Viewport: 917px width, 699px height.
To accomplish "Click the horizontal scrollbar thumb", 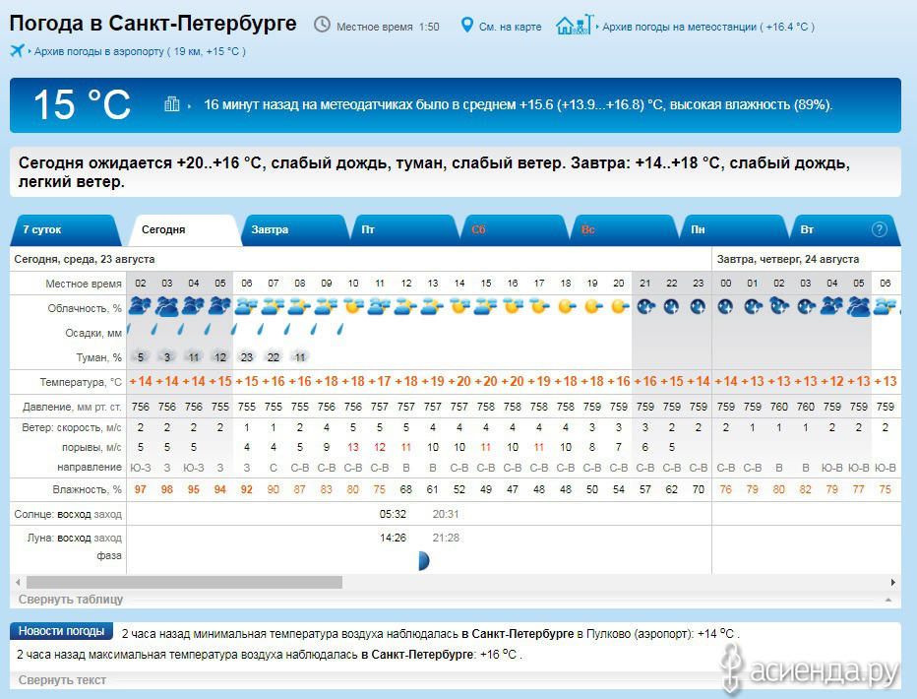I will coord(184,582).
